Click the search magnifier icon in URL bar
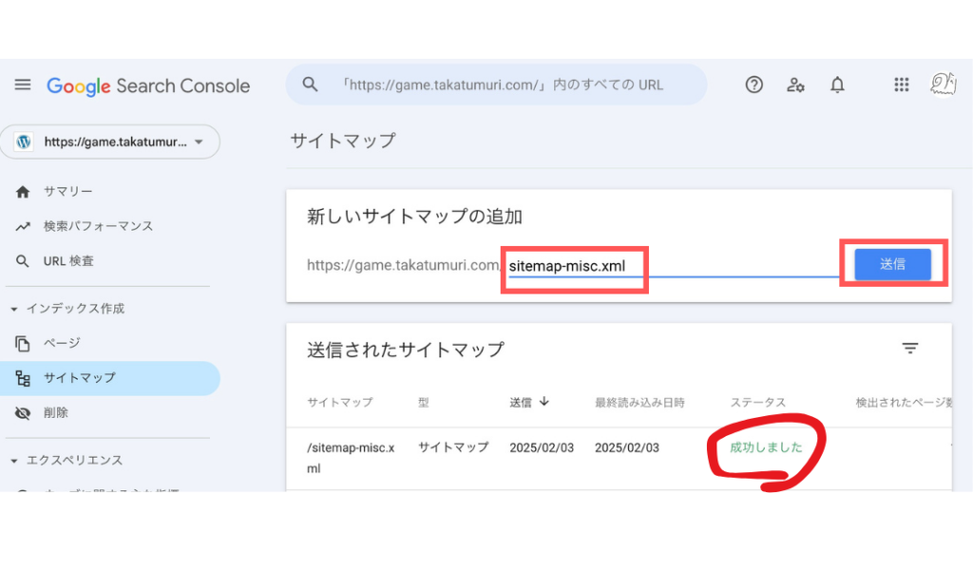 point(310,85)
